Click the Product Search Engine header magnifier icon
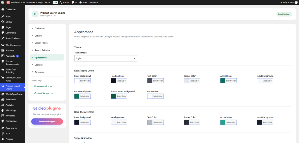The height and width of the screenshot is (143, 299). click(x=35, y=14)
